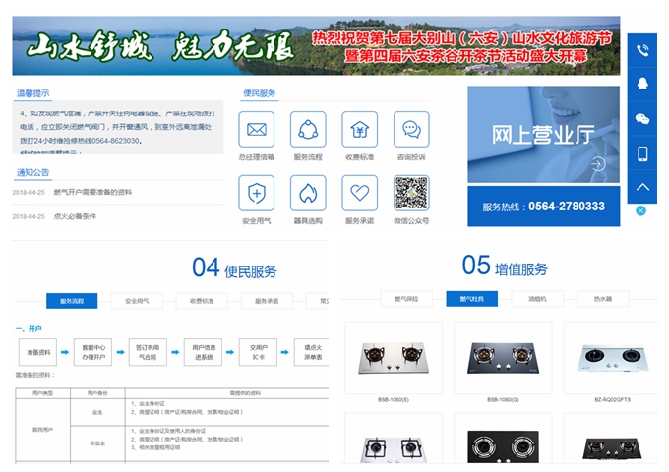Viewport: 669px width, 472px height.
Task: Click the 安全用气 shield icon
Action: [257, 193]
